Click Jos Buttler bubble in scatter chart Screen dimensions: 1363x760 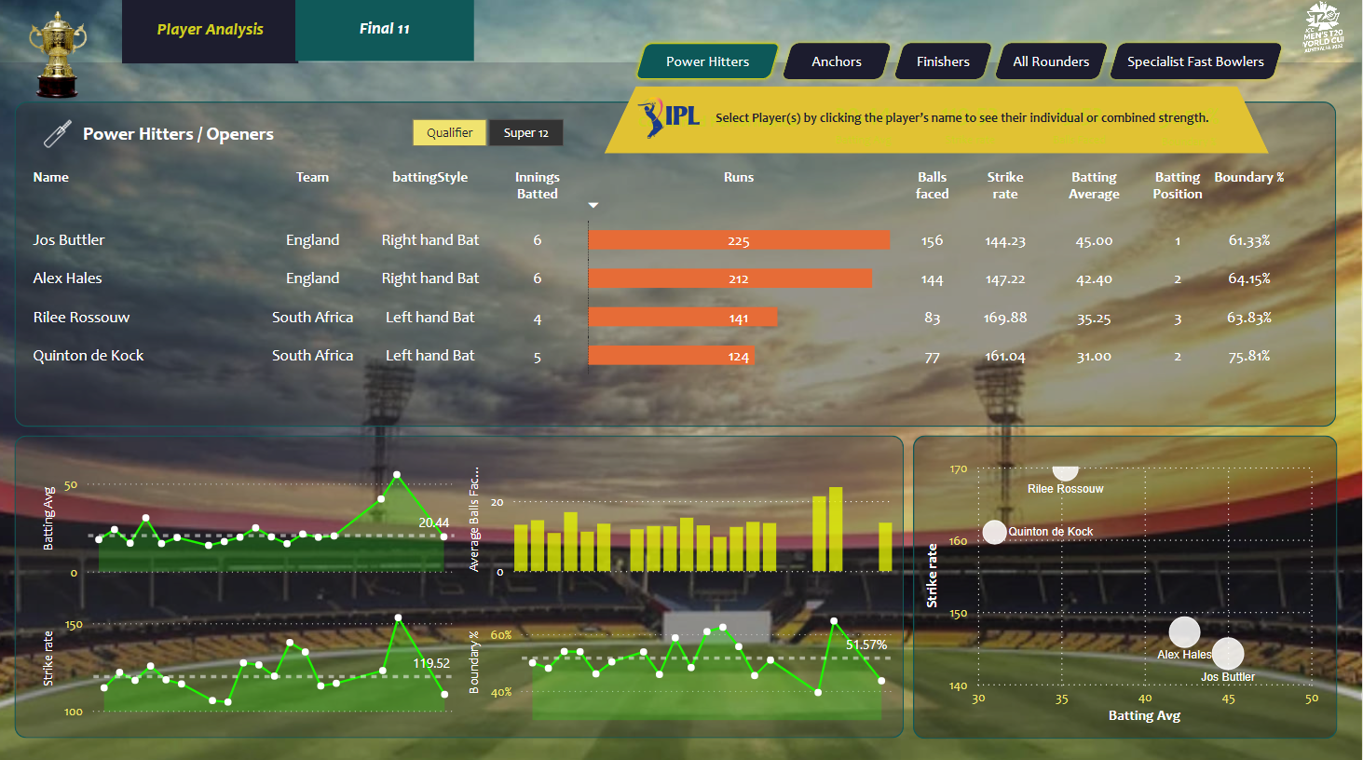(1228, 654)
